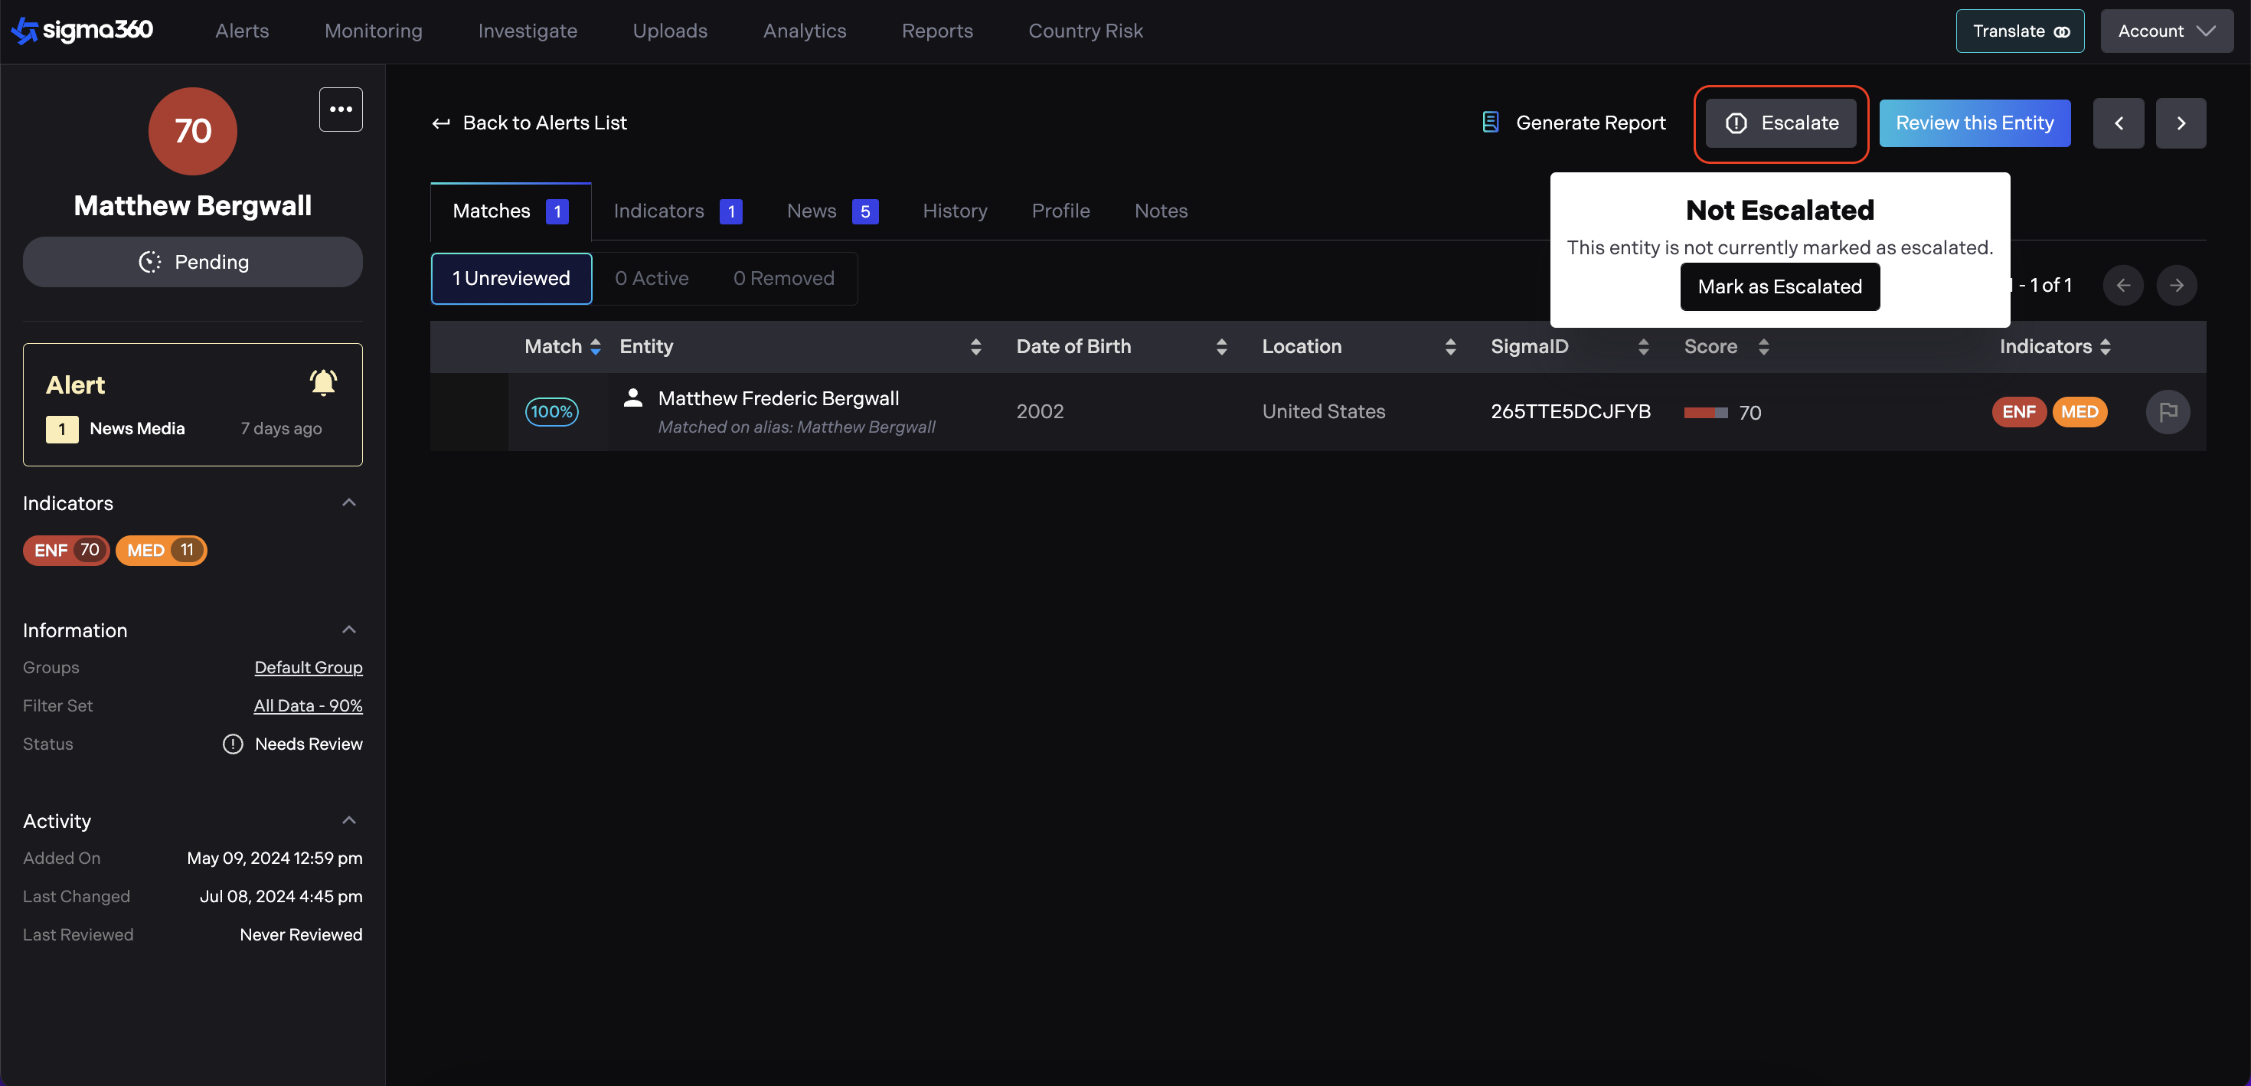Collapse the Indicators section
This screenshot has width=2251, height=1086.
(348, 502)
